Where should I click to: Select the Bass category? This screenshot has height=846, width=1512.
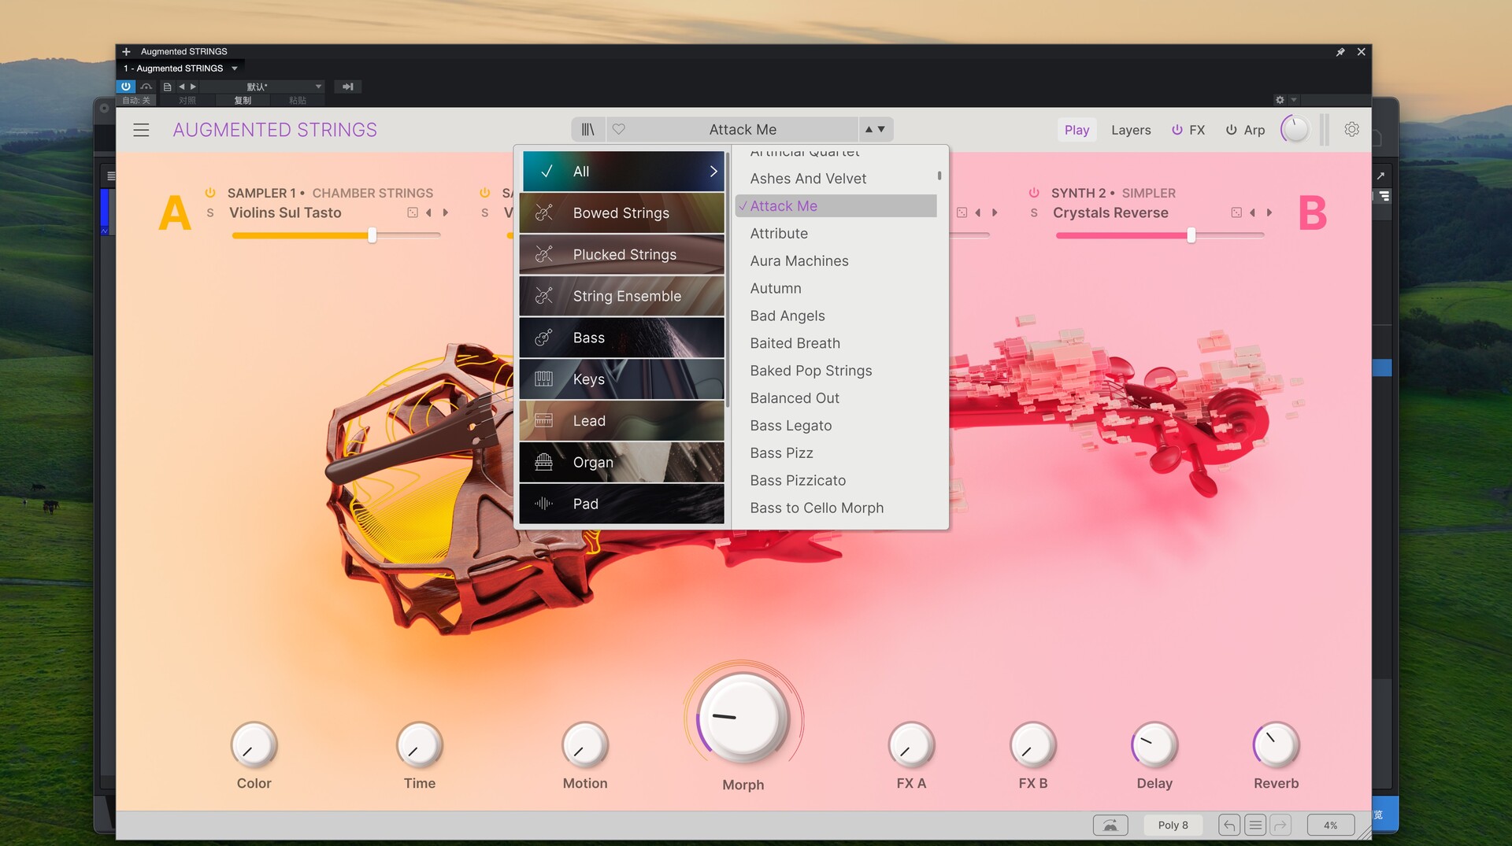[621, 338]
